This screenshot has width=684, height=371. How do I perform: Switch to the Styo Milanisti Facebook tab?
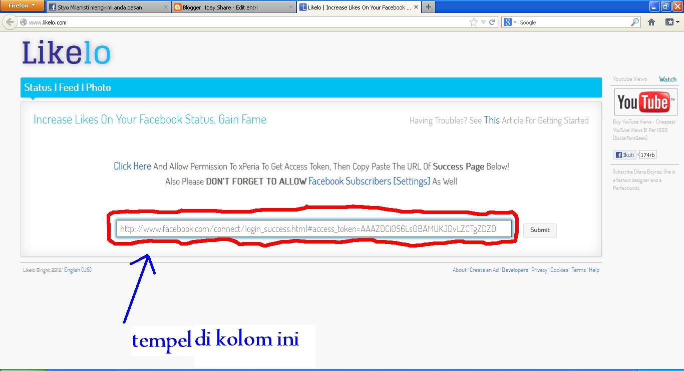(x=108, y=7)
